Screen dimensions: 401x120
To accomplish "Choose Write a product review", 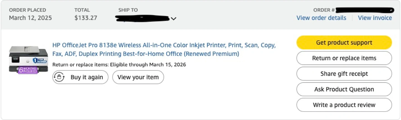I will 344,105.
